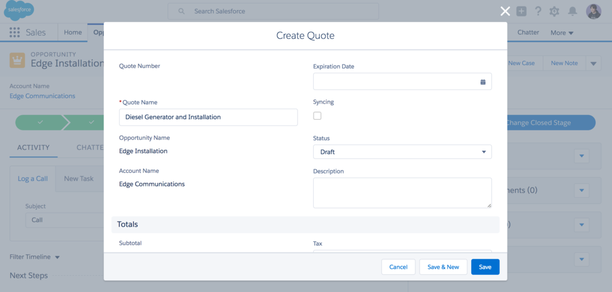Click into the Quote Name field
Screen dimensions: 612x292
[209, 117]
